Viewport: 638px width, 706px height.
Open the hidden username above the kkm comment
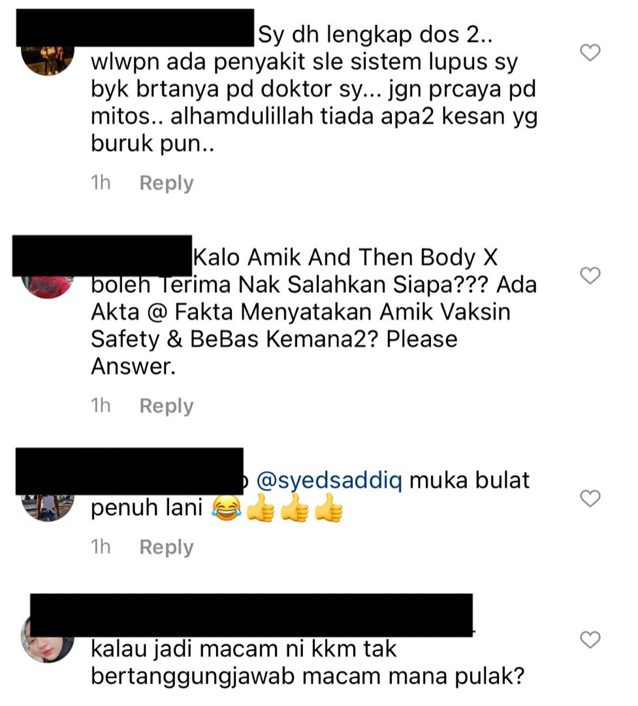tap(251, 615)
